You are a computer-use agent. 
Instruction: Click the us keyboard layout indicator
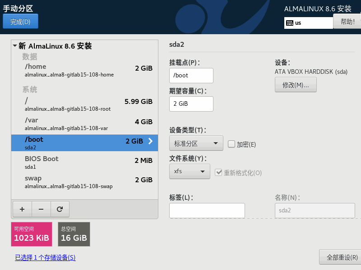click(x=309, y=23)
